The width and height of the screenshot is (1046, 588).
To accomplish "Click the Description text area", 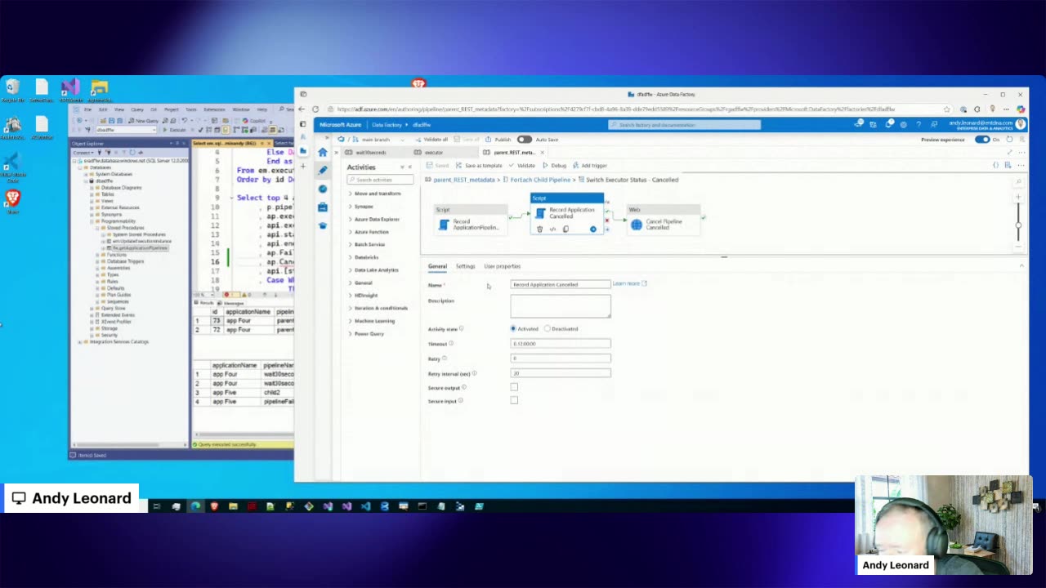I will point(561,306).
